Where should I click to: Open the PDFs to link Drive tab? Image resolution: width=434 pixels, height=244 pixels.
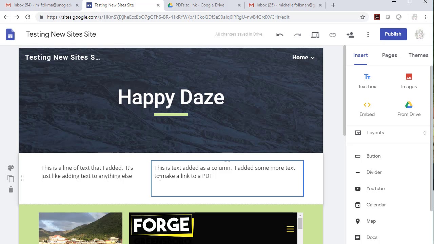click(203, 5)
